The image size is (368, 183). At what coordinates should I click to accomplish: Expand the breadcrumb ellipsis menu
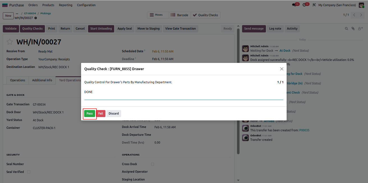(x=17, y=13)
